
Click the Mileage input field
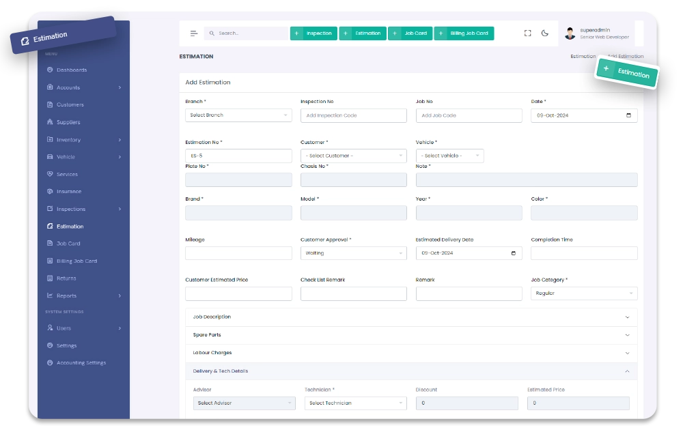pyautogui.click(x=238, y=253)
